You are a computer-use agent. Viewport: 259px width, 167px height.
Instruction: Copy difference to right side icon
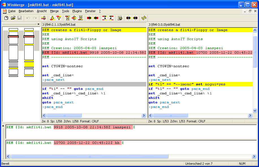point(89,18)
